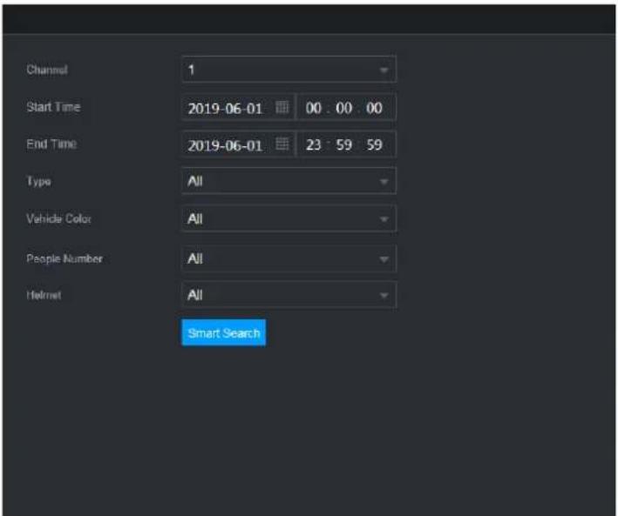
Task: Expand the Helmet dropdown
Action: click(x=289, y=295)
